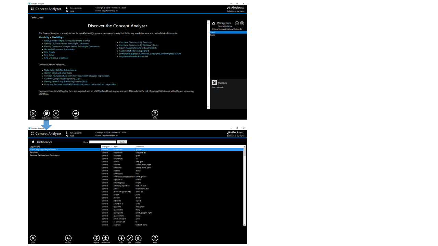
Task: Click the book icon beside the Dictionaries heading
Action: pos(33,142)
